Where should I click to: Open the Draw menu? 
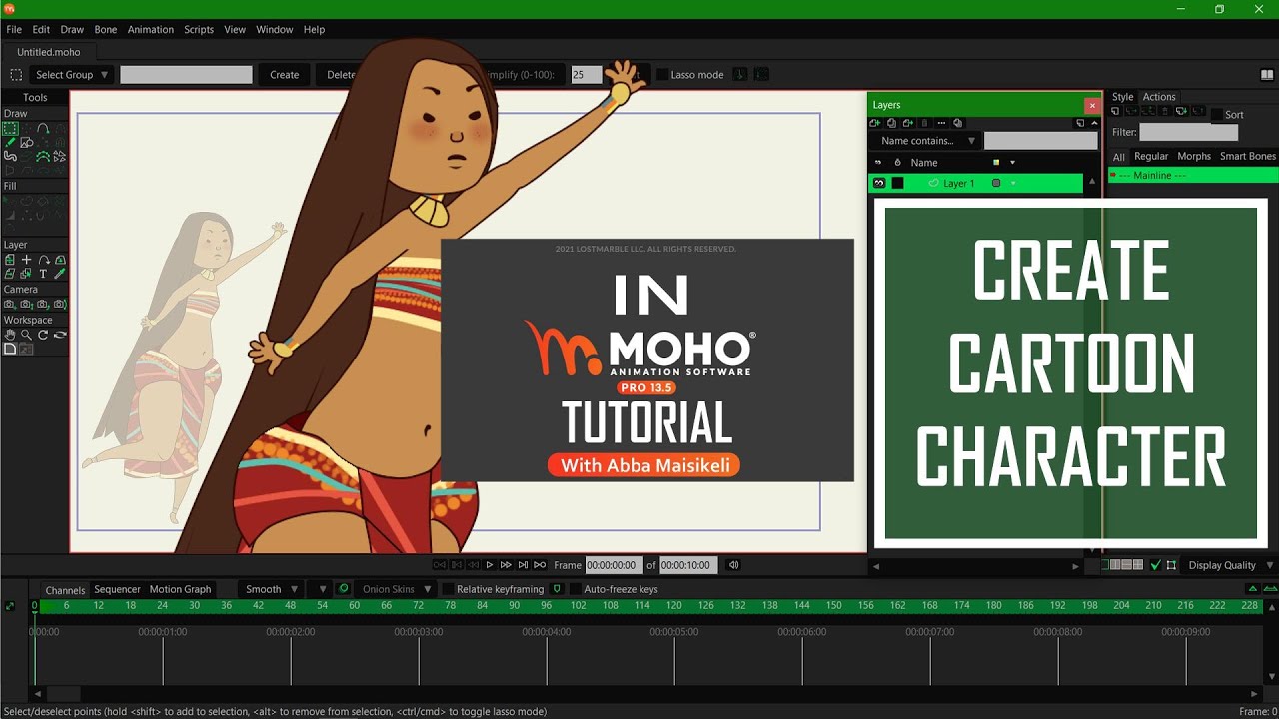coord(72,29)
